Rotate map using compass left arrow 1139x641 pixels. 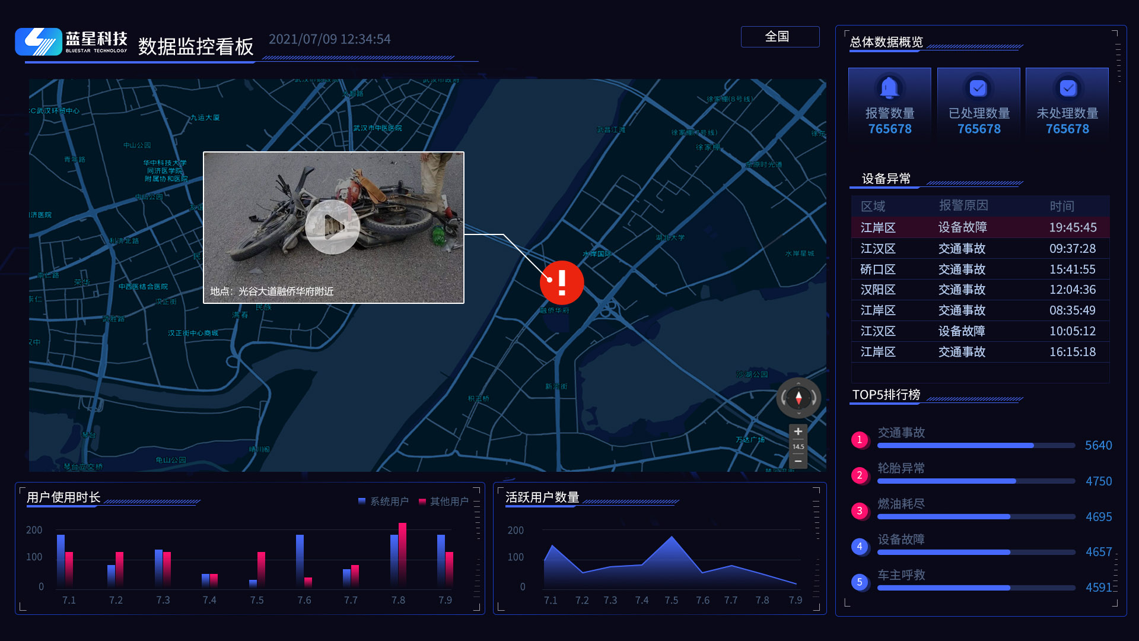pyautogui.click(x=784, y=398)
